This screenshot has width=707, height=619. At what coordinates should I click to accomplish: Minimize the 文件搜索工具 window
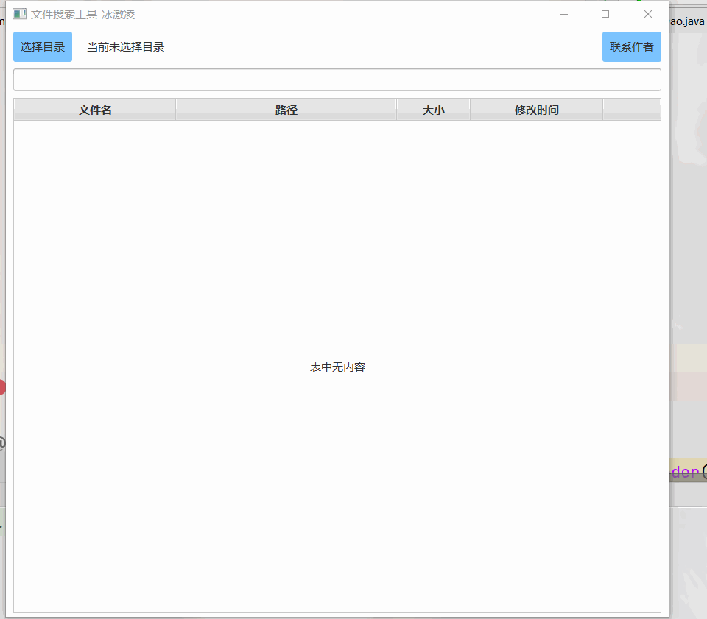point(564,14)
